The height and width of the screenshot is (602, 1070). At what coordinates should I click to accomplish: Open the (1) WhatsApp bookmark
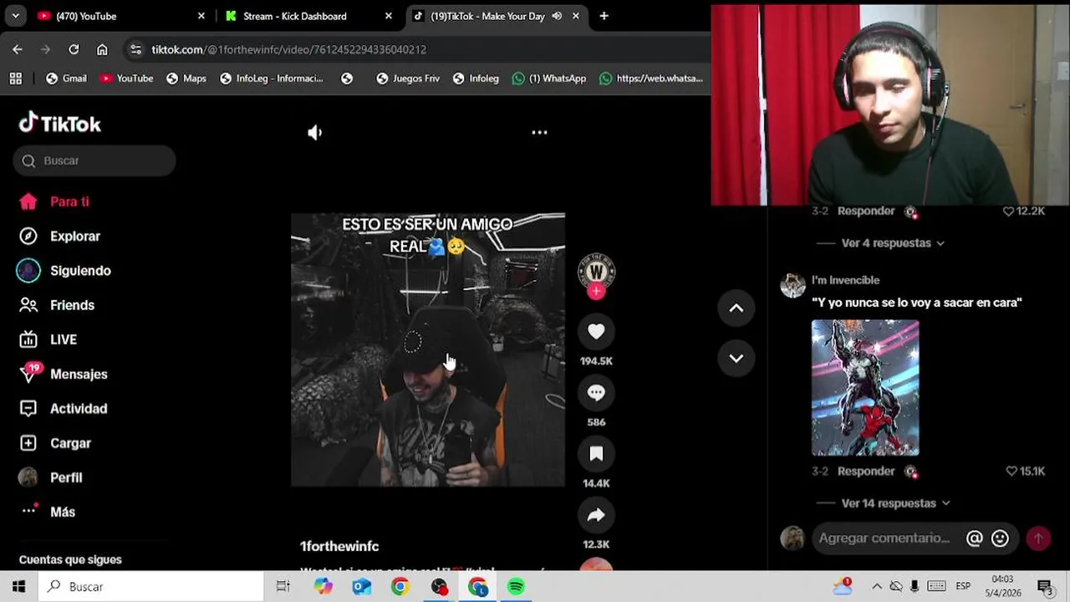[x=549, y=79]
